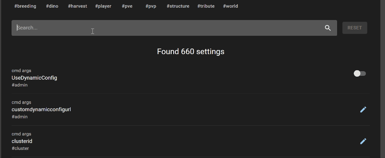Filter settings by #tribute tag
The width and height of the screenshot is (385, 158).
click(x=206, y=6)
